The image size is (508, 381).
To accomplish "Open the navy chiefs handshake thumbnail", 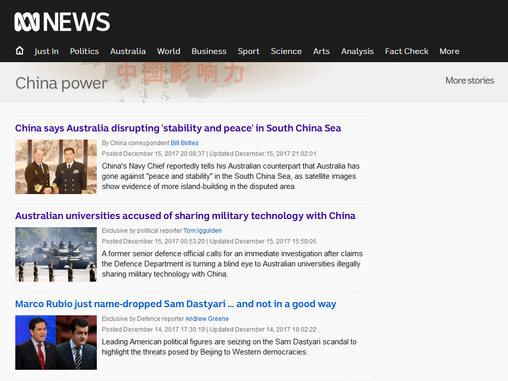I will (x=56, y=167).
